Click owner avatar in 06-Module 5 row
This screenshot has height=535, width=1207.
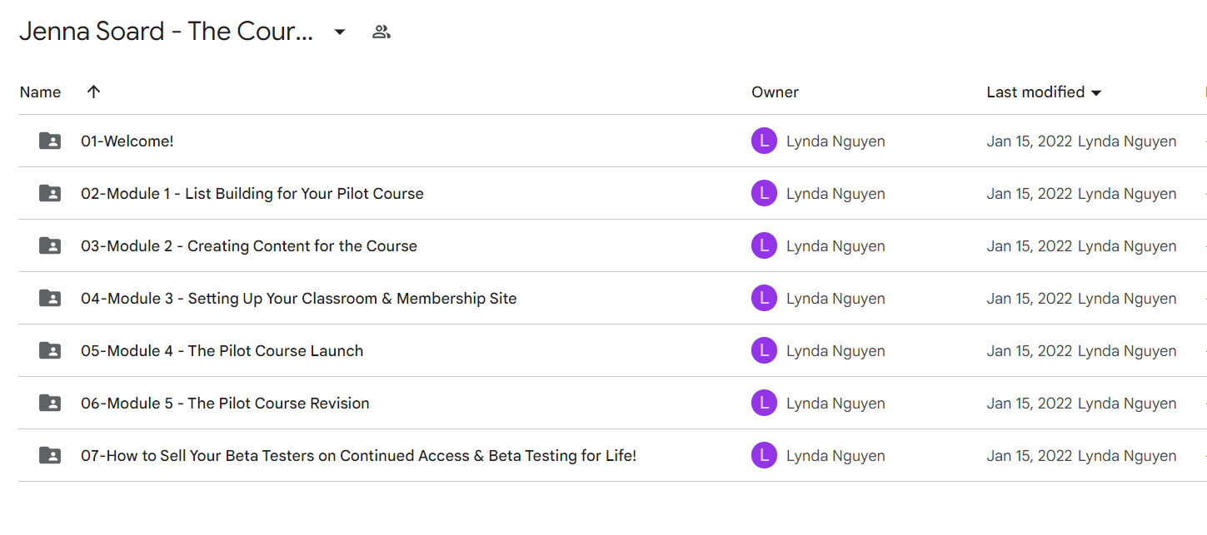pos(764,403)
